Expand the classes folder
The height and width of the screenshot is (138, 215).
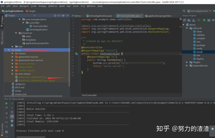tap(13, 54)
